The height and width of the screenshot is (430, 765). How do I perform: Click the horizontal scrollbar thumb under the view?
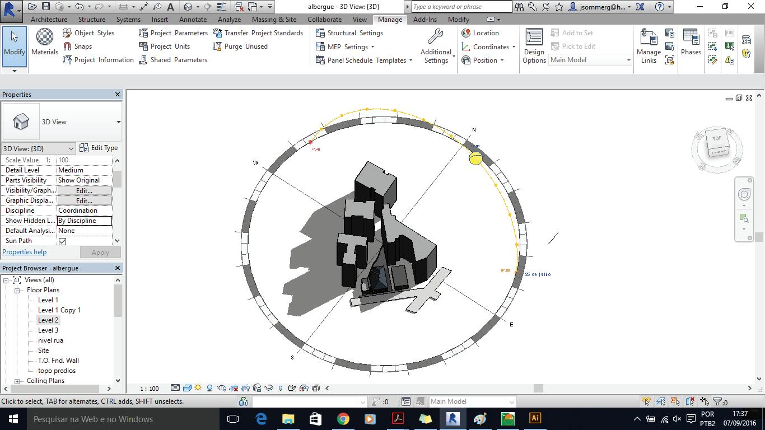click(x=538, y=388)
